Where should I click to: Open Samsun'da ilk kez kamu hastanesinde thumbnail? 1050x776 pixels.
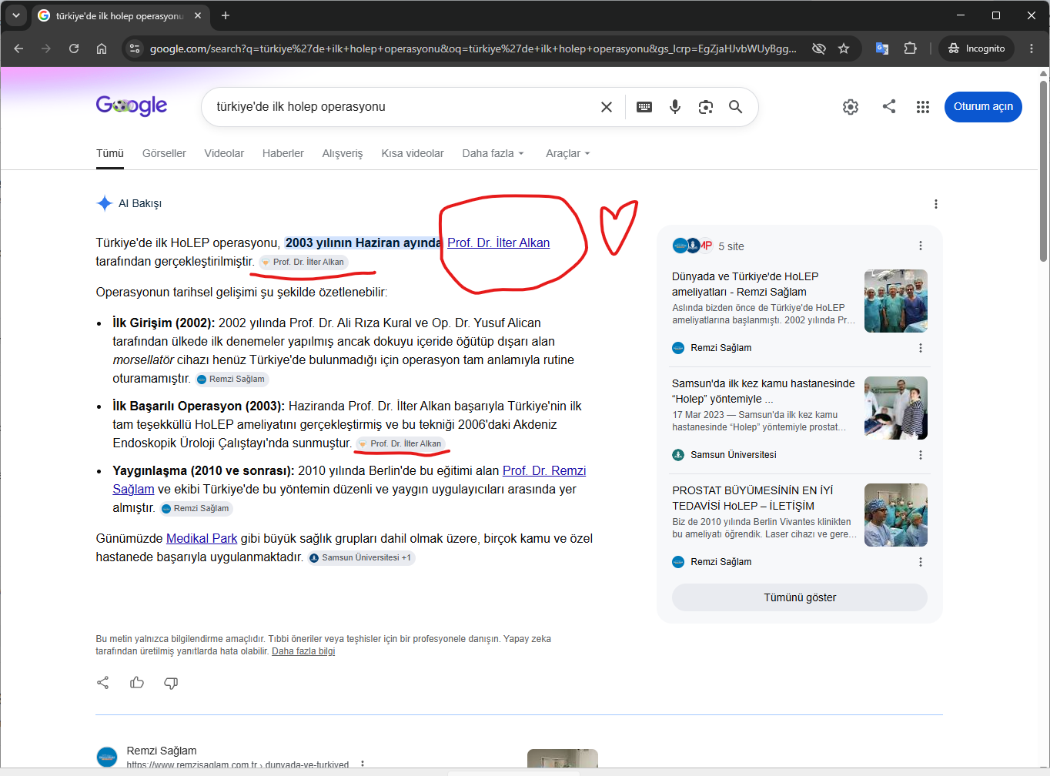pyautogui.click(x=896, y=408)
